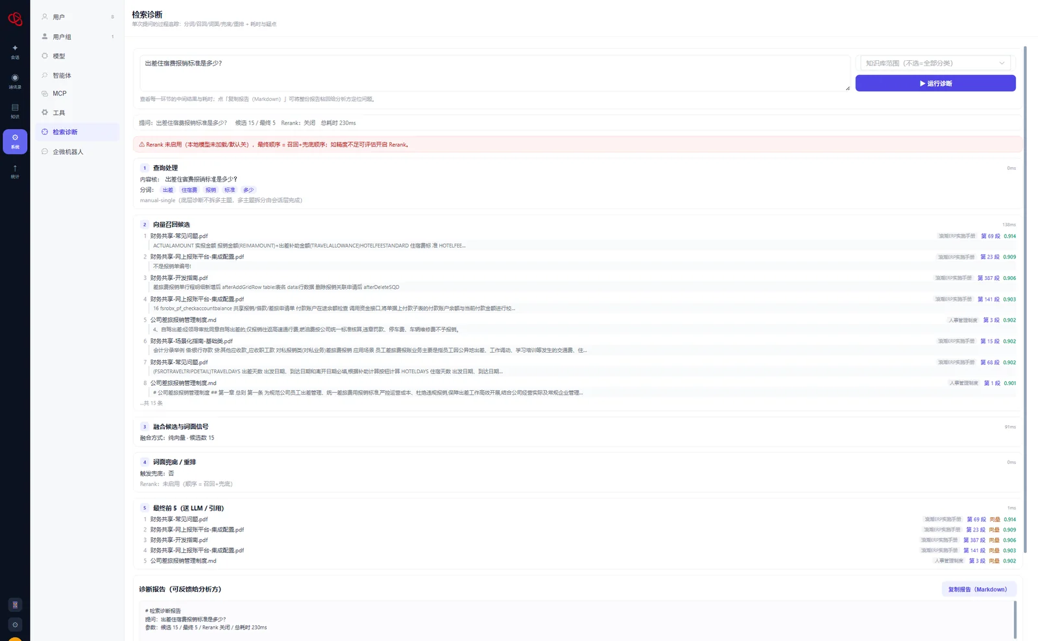Open the MCP menu item

click(78, 94)
